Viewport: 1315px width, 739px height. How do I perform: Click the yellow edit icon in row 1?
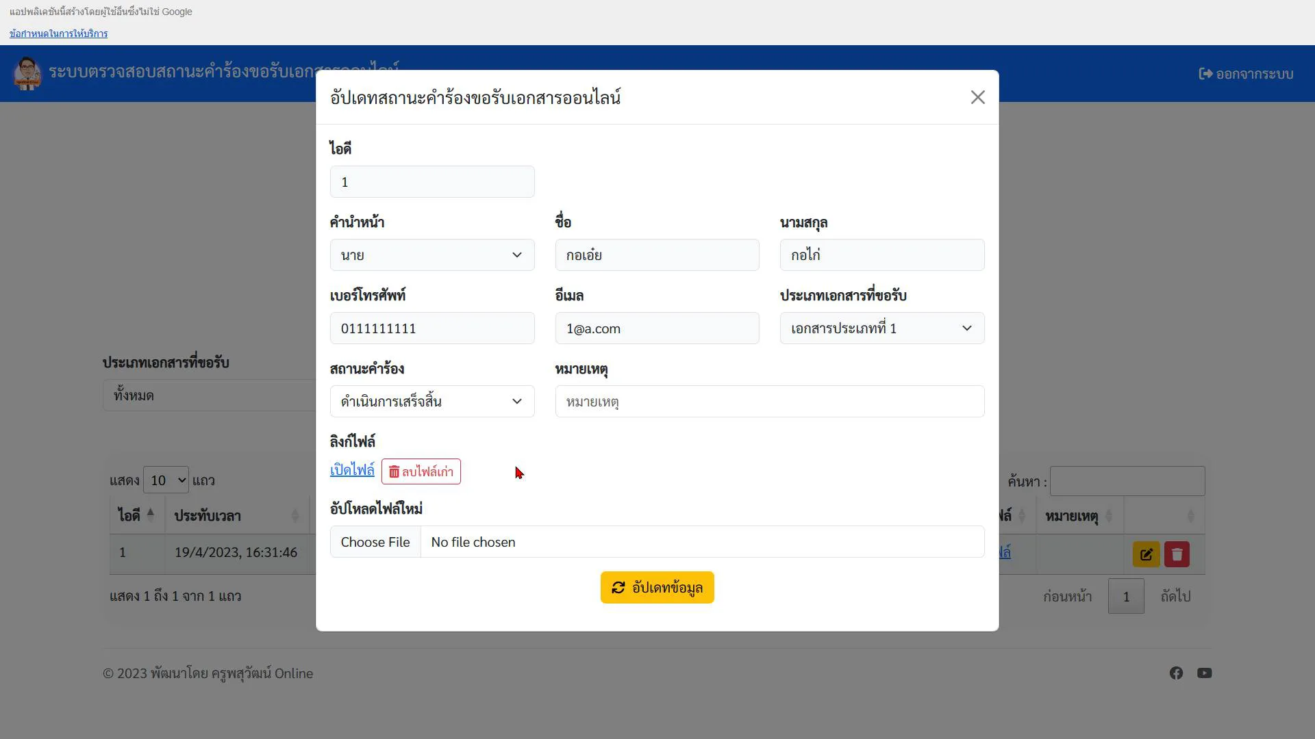click(x=1146, y=554)
